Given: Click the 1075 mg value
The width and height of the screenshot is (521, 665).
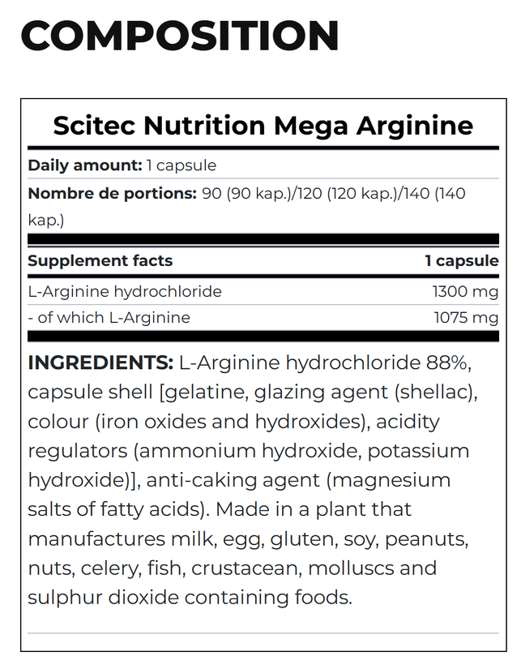Looking at the screenshot, I should [x=466, y=318].
